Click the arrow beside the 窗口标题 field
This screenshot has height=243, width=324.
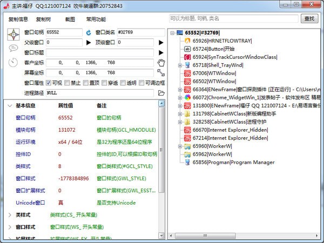tap(161, 53)
